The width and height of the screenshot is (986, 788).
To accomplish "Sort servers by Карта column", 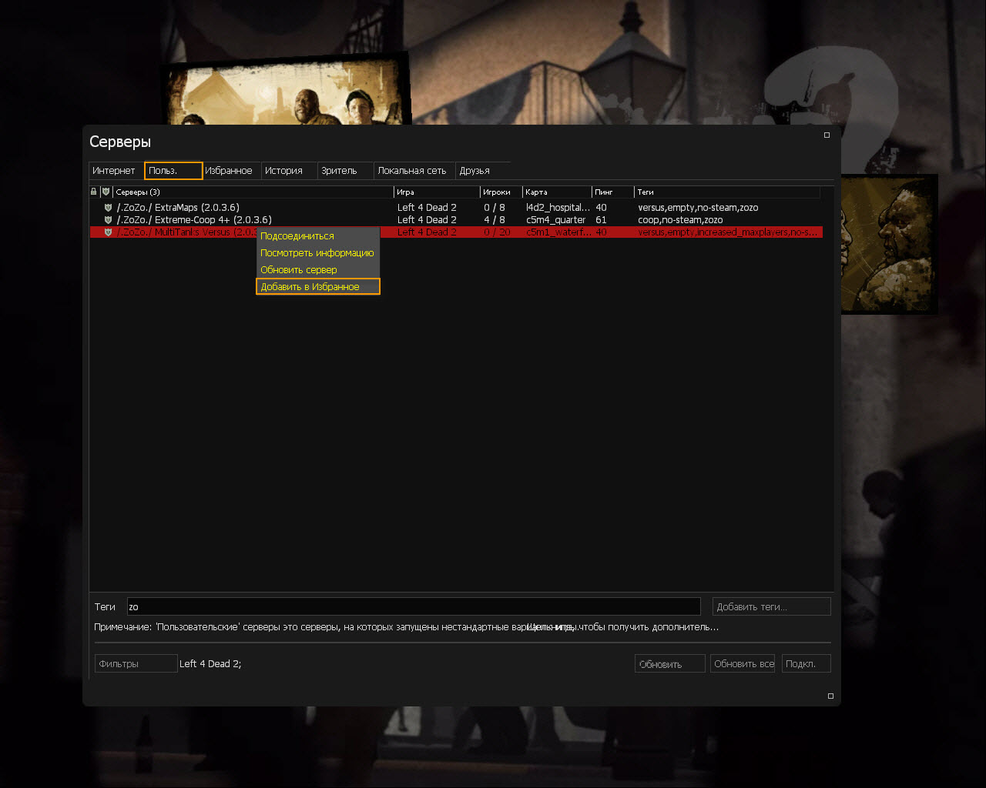I will click(x=555, y=192).
